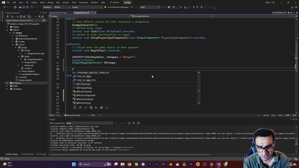Viewport: 299px width, 168px height.
Task: Click the Windows Start button
Action: click(74, 164)
